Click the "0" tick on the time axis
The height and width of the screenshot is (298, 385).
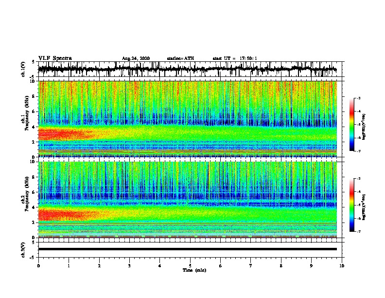(38, 266)
